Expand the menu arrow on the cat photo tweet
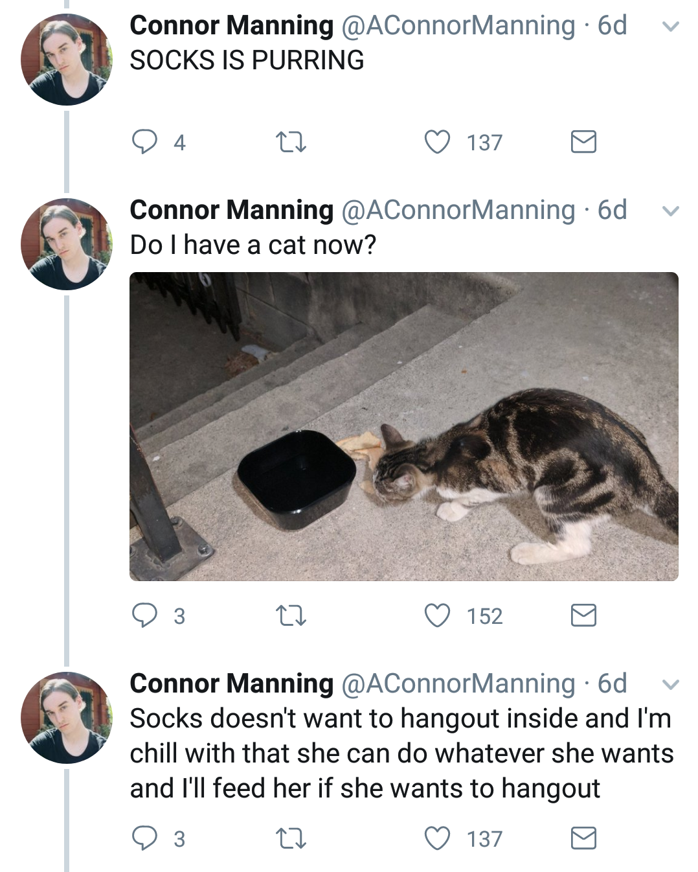Viewport: 698px width, 872px height. point(671,211)
